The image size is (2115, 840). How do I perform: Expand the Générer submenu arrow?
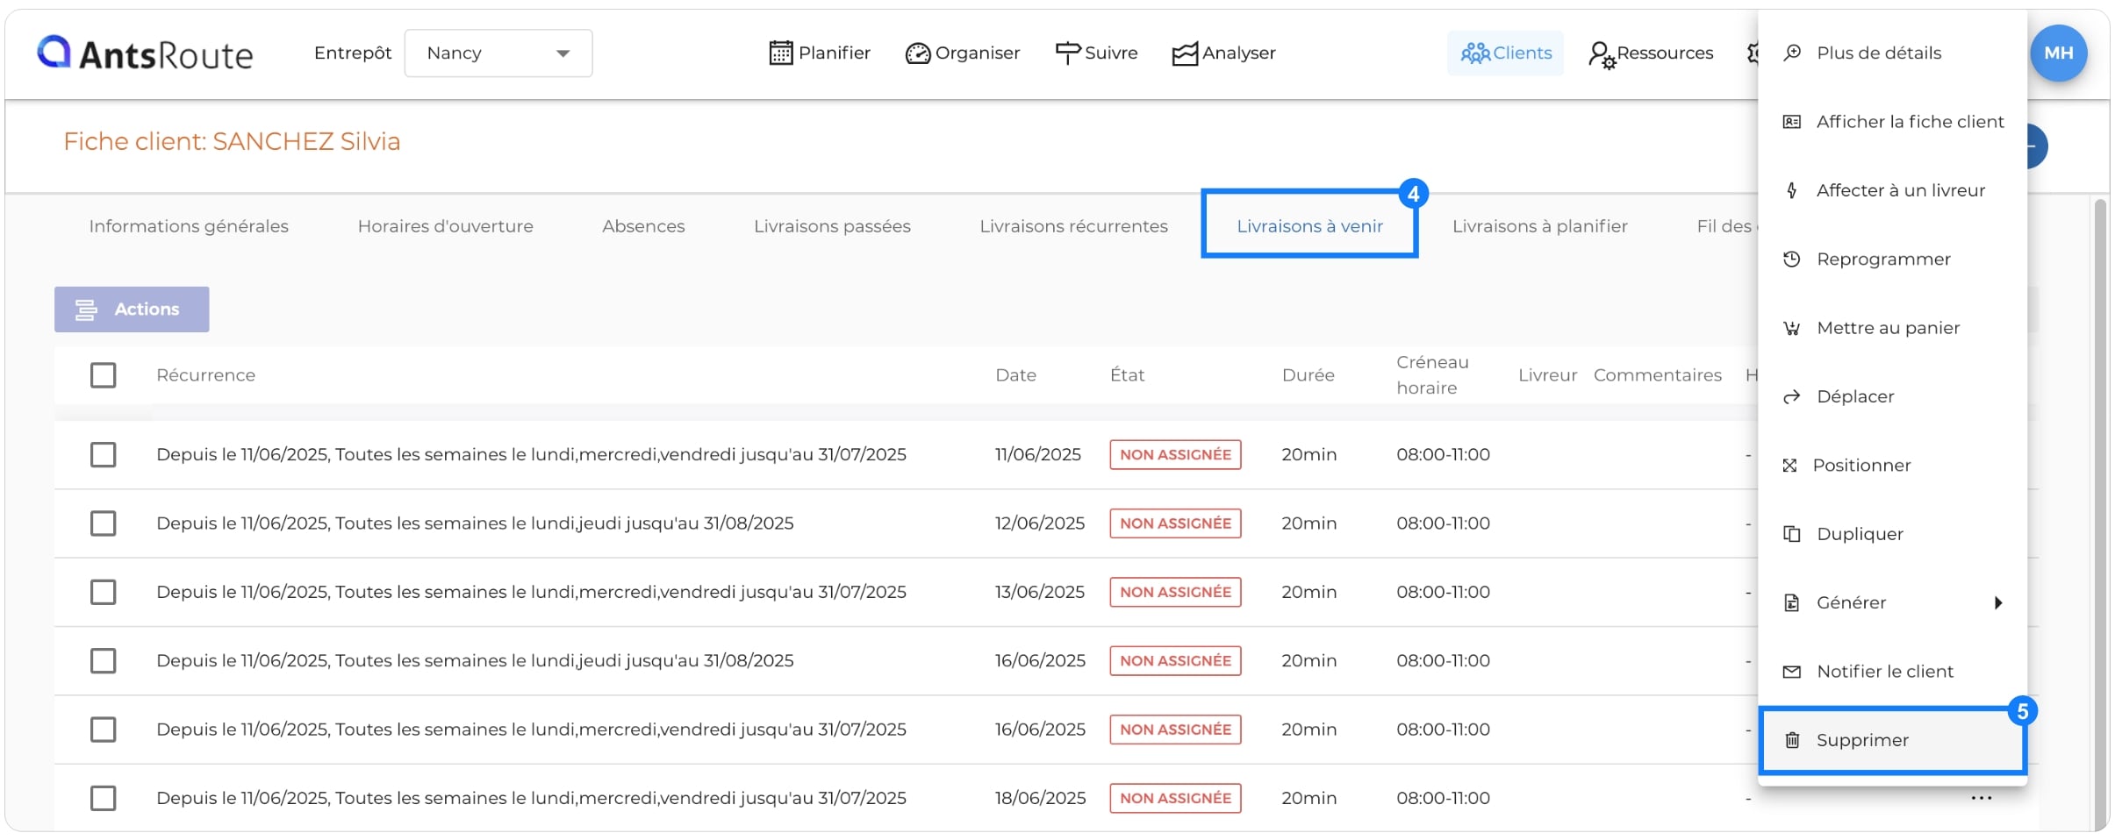click(1997, 603)
